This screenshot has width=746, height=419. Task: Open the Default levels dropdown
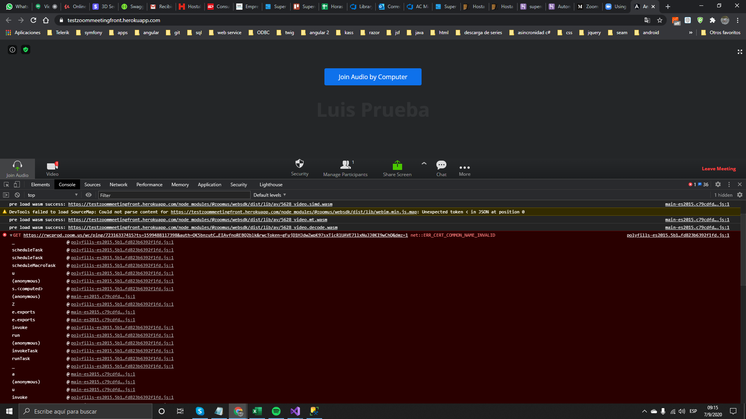[270, 195]
